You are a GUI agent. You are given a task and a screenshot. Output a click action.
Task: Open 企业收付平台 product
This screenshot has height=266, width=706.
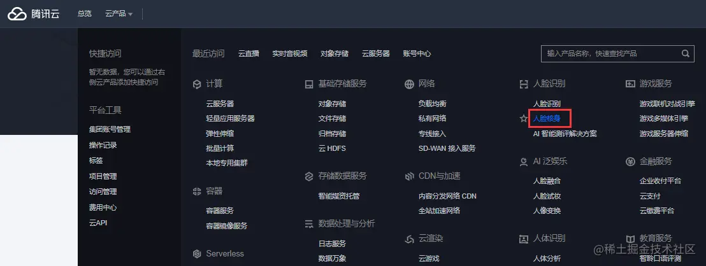pyautogui.click(x=660, y=181)
